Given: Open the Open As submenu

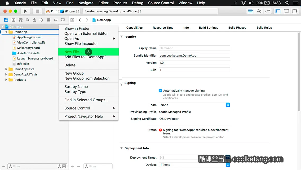Looking at the screenshot, I should tap(88, 39).
